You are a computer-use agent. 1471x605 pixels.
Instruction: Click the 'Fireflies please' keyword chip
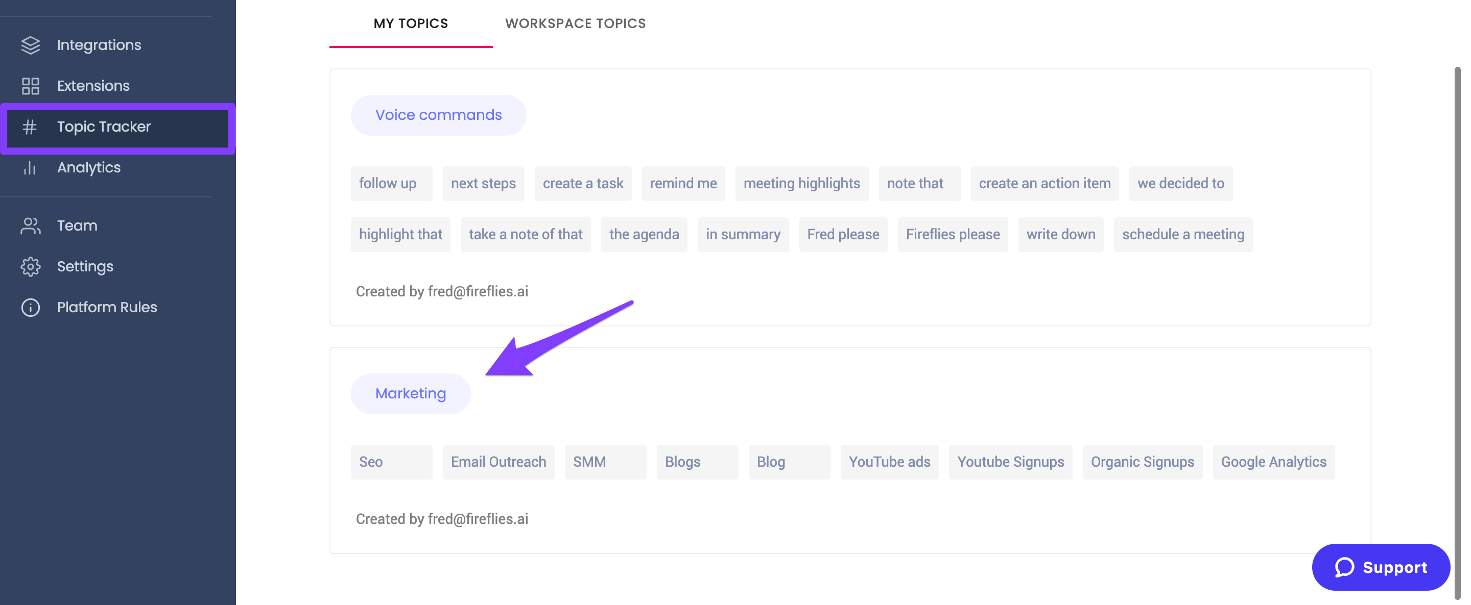coord(953,234)
